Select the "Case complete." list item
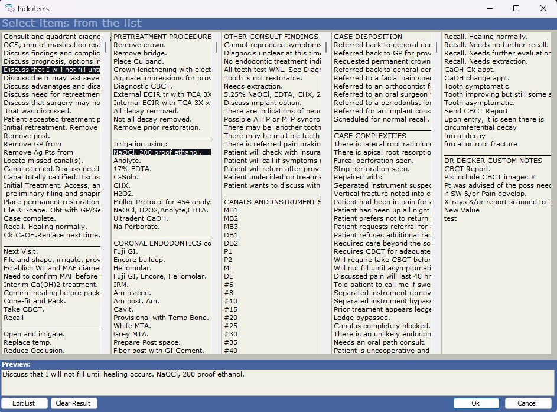The height and width of the screenshot is (412, 557). pyautogui.click(x=29, y=218)
